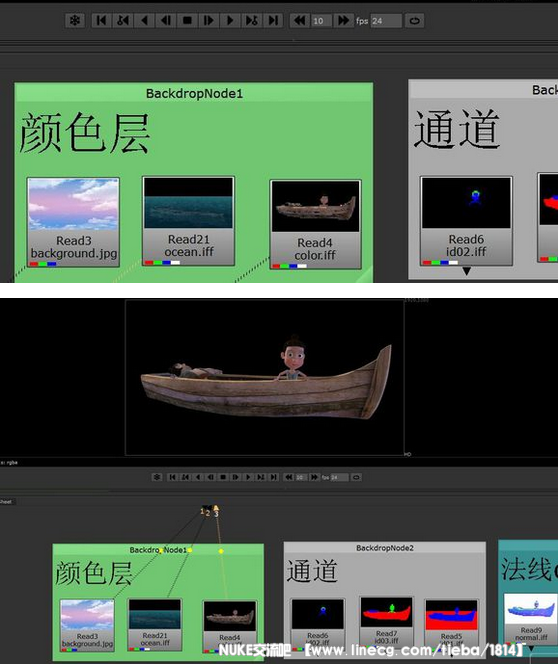Click the fps field showing 24
The width and height of the screenshot is (558, 667).
pos(386,21)
